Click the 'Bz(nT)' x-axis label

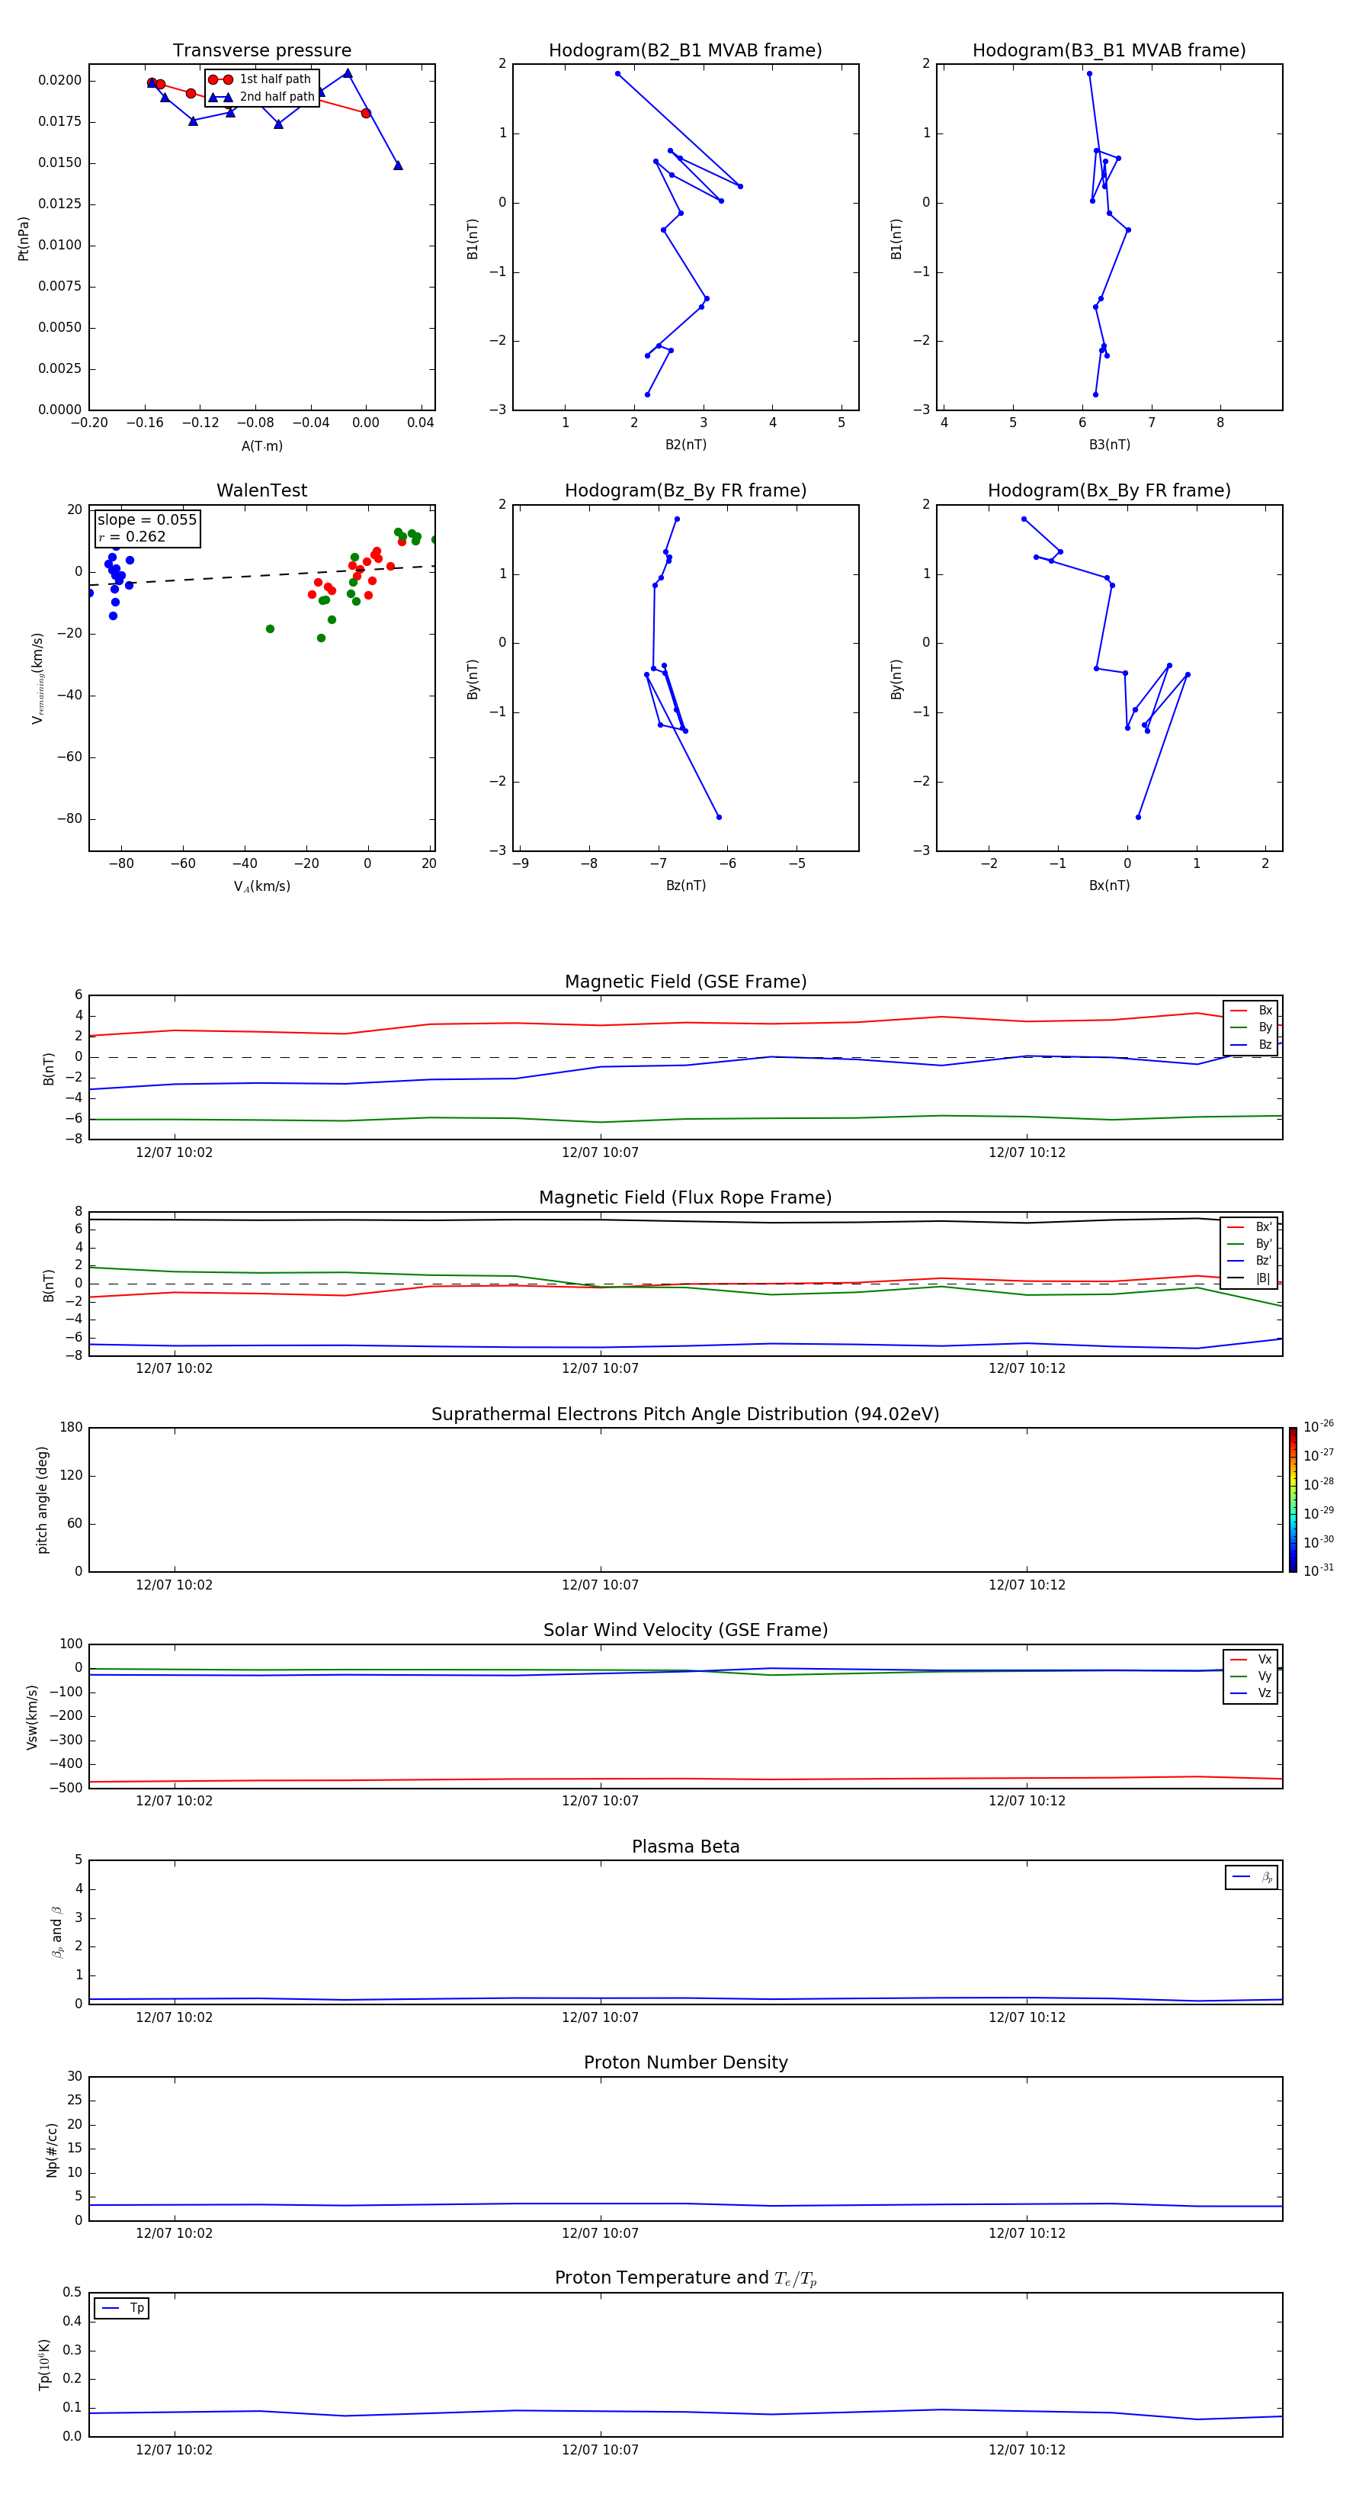685,886
